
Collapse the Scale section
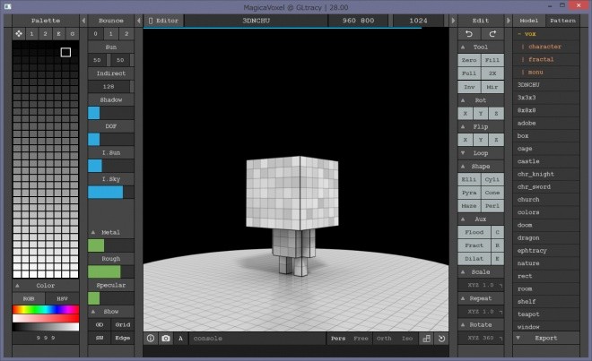pyautogui.click(x=463, y=271)
